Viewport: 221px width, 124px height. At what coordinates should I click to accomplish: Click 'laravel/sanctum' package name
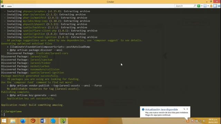(x=41, y=60)
